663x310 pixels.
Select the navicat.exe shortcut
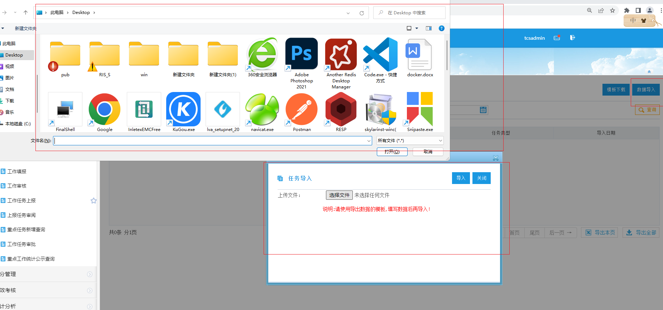click(x=262, y=112)
